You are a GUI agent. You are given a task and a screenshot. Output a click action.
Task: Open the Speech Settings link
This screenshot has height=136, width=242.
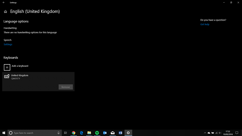tap(8, 44)
